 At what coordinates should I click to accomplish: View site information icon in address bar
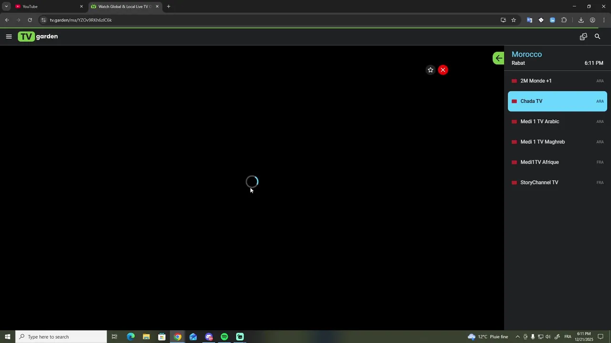click(x=43, y=20)
